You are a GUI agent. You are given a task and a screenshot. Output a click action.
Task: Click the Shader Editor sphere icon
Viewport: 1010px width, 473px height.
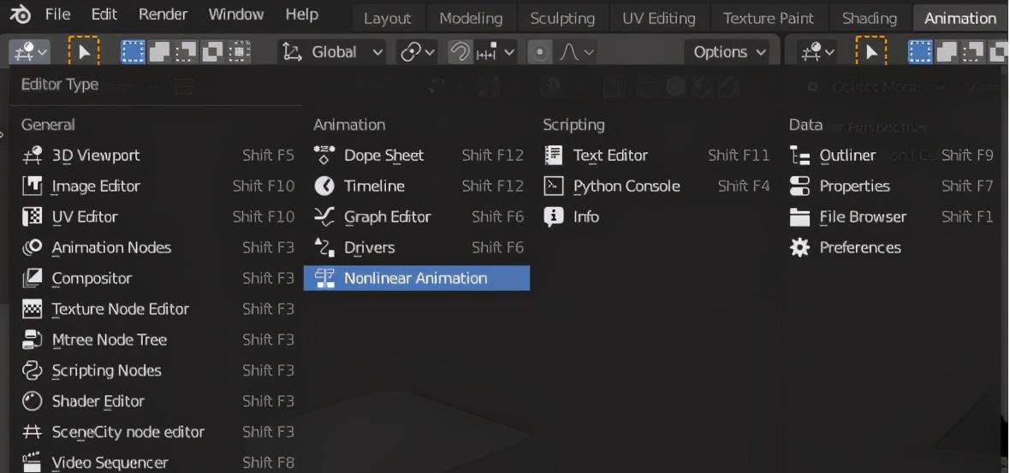click(x=33, y=401)
